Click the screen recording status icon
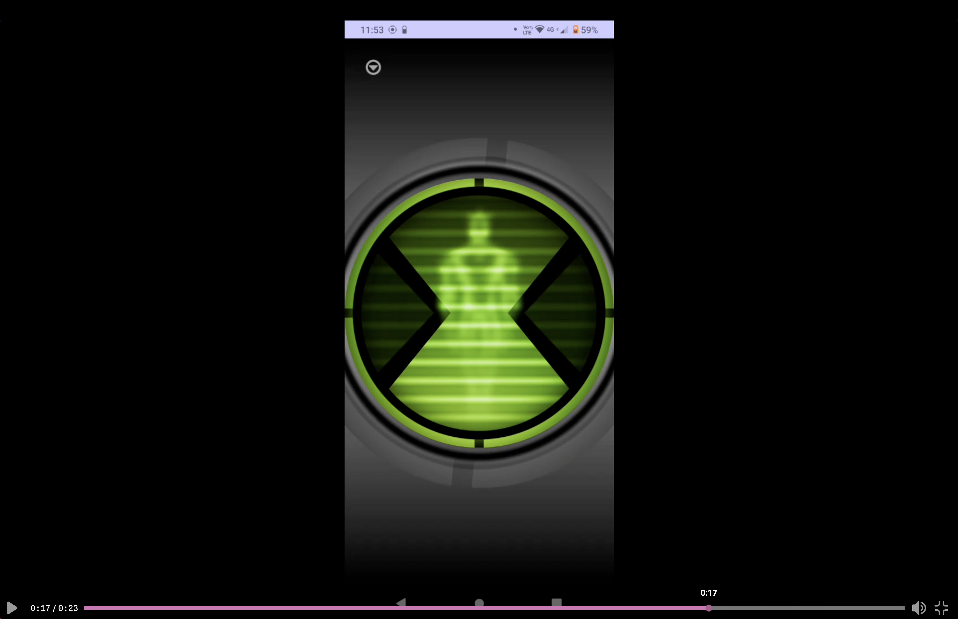 (x=392, y=30)
